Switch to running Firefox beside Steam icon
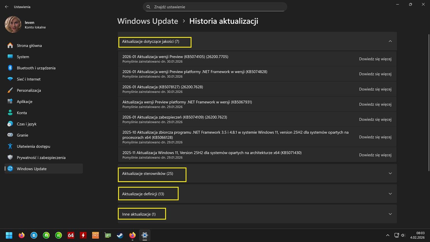 [132, 235]
